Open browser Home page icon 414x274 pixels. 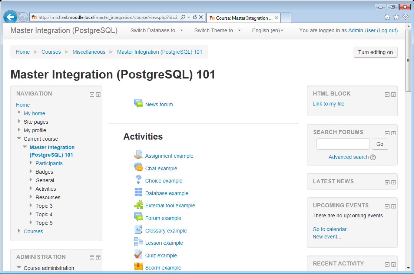pos(387,17)
